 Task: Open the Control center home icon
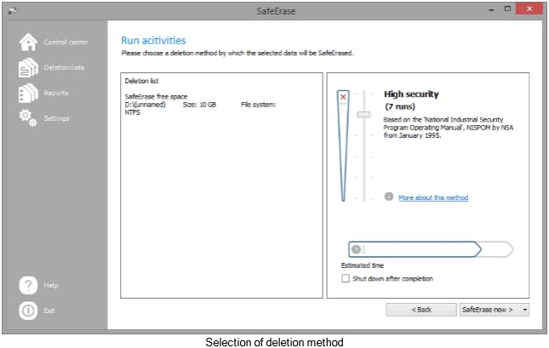(28, 42)
